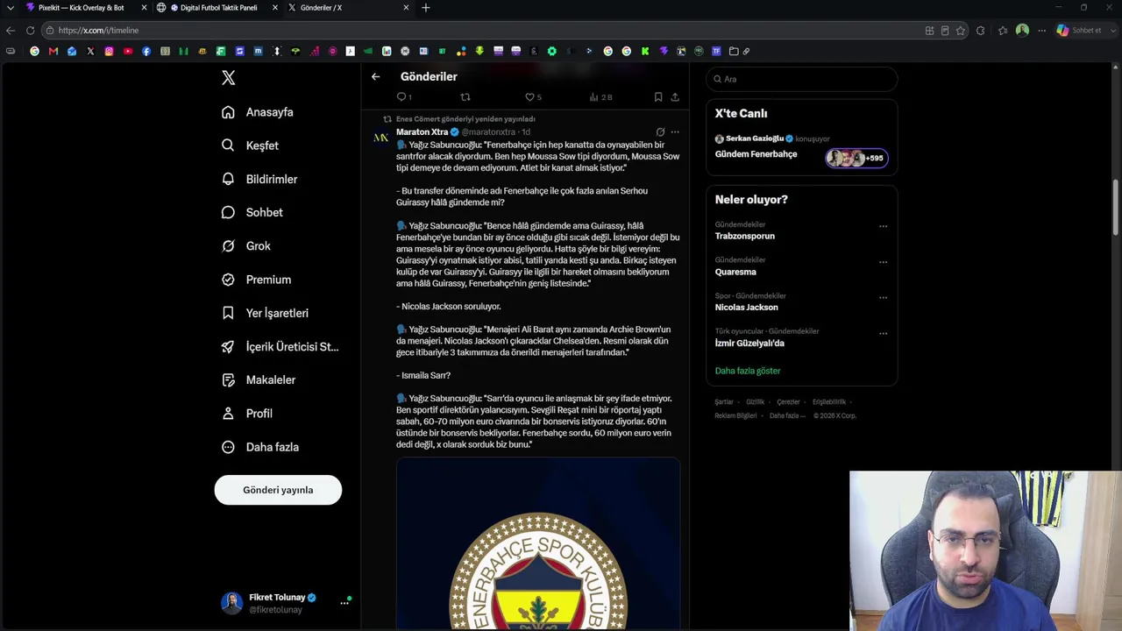Click the Erişilebilirlik footer link
The width and height of the screenshot is (1122, 631).
coord(829,402)
